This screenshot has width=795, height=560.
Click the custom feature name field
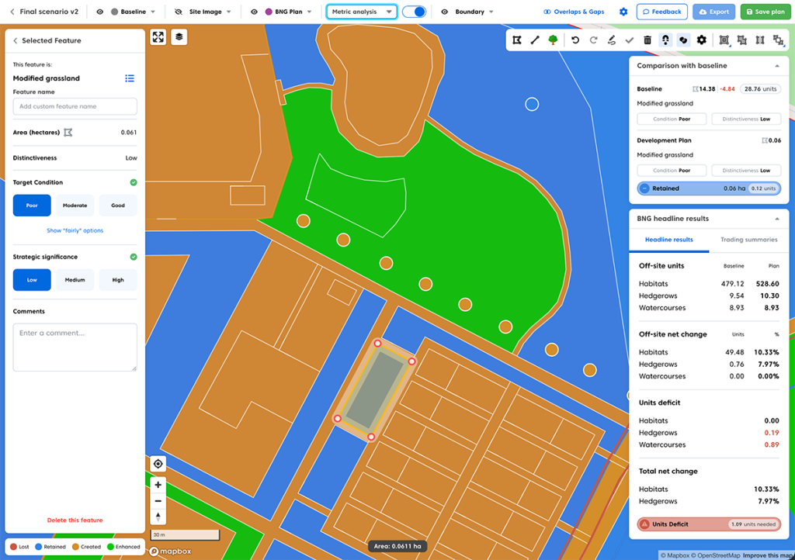pyautogui.click(x=75, y=106)
